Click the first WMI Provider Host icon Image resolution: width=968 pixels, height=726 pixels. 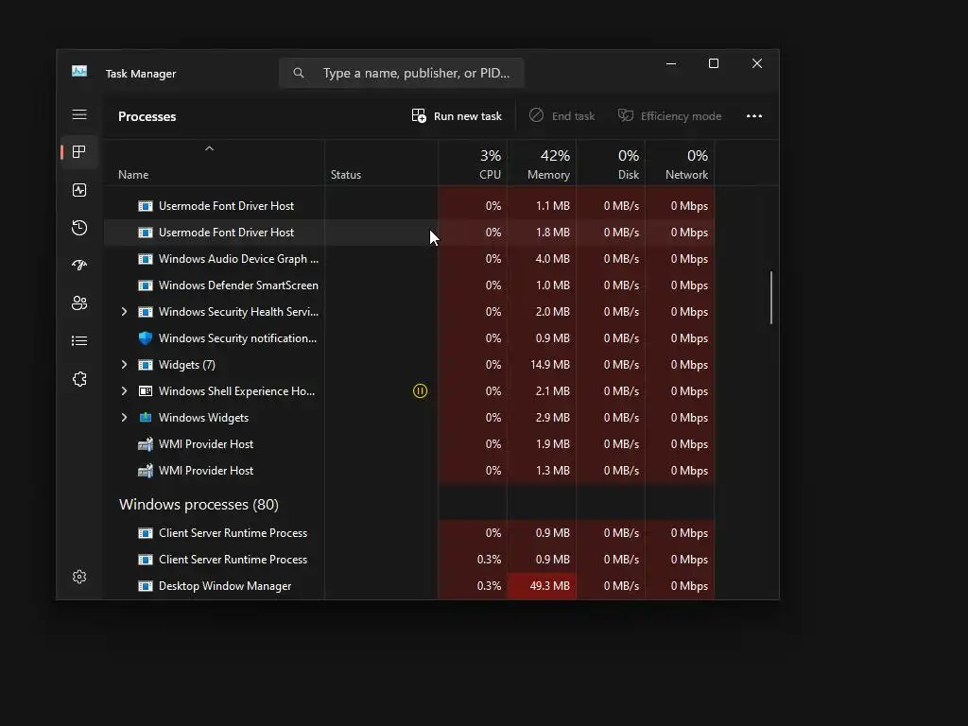click(145, 444)
